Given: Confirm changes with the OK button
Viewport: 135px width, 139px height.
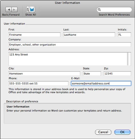Looking at the screenshot, I should click(x=123, y=132).
